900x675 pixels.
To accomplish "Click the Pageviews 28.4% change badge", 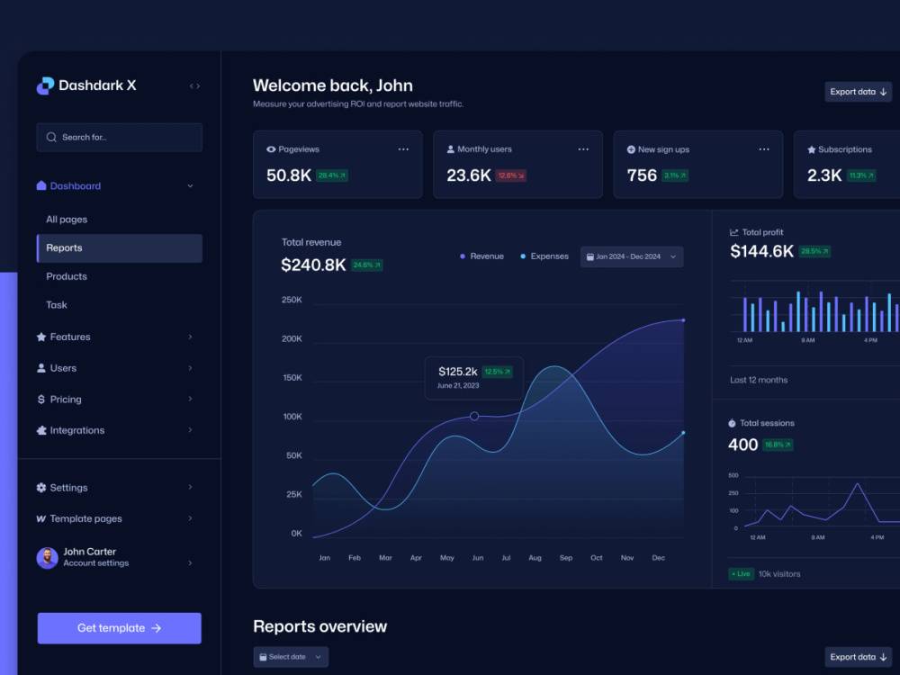I will (332, 175).
